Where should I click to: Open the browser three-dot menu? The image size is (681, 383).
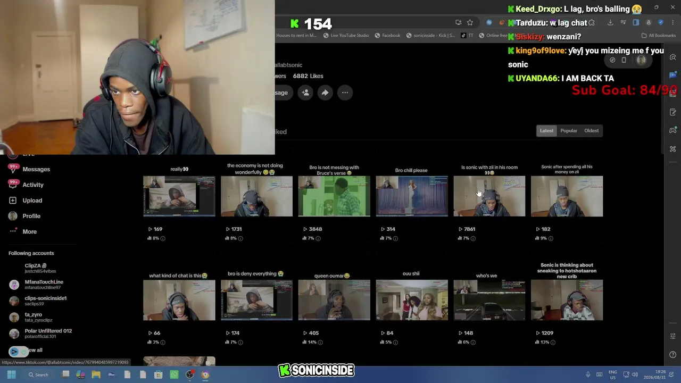pyautogui.click(x=672, y=22)
